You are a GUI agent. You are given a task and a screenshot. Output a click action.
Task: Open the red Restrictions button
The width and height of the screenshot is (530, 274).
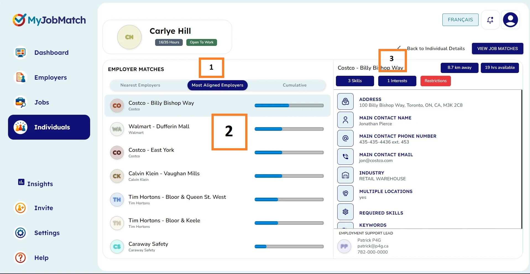436,81
